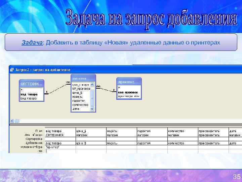Click the 'Сортировка' row label
The width and height of the screenshot is (242, 182).
(34, 139)
